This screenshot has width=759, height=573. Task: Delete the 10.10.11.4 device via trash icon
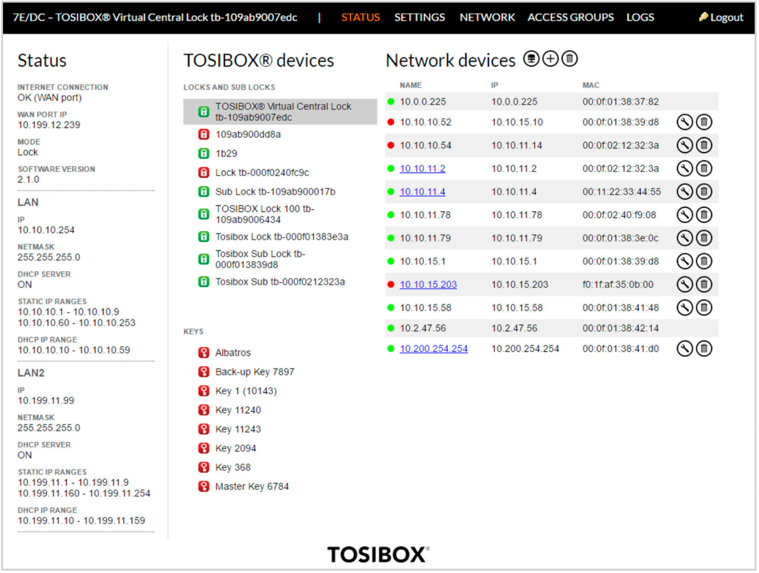pos(704,192)
